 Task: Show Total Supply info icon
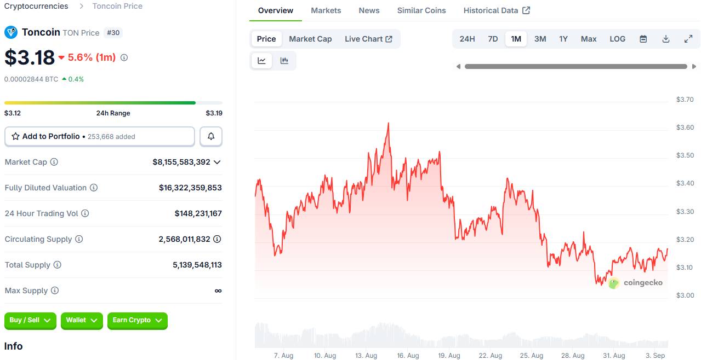pos(57,265)
